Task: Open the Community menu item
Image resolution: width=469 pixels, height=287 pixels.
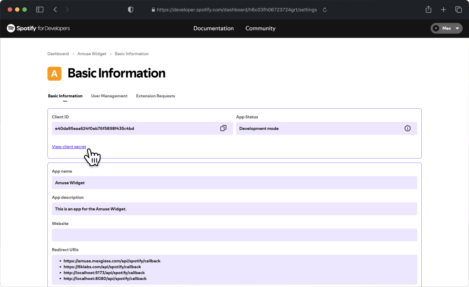Action: 261,28
